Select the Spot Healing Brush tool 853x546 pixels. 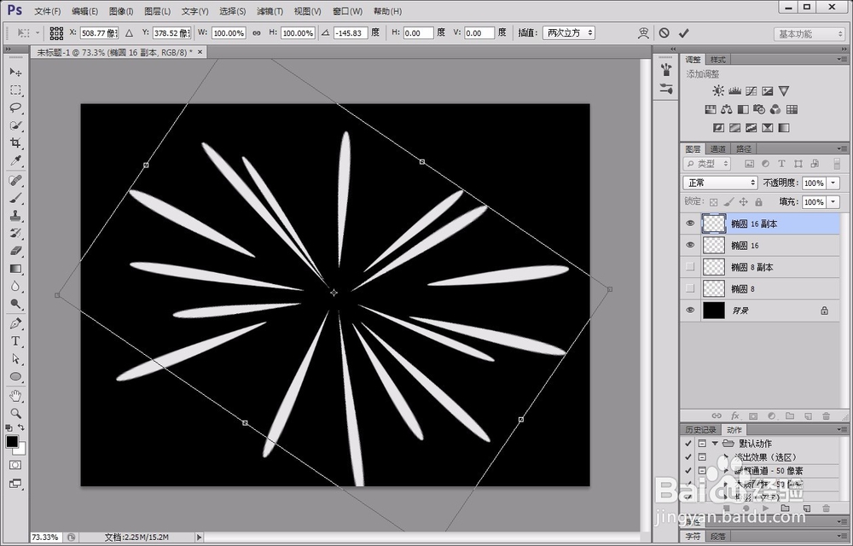tap(15, 180)
